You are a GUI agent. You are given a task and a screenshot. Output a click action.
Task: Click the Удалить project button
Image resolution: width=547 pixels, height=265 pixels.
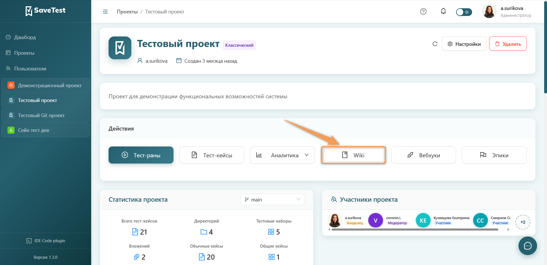pyautogui.click(x=508, y=44)
